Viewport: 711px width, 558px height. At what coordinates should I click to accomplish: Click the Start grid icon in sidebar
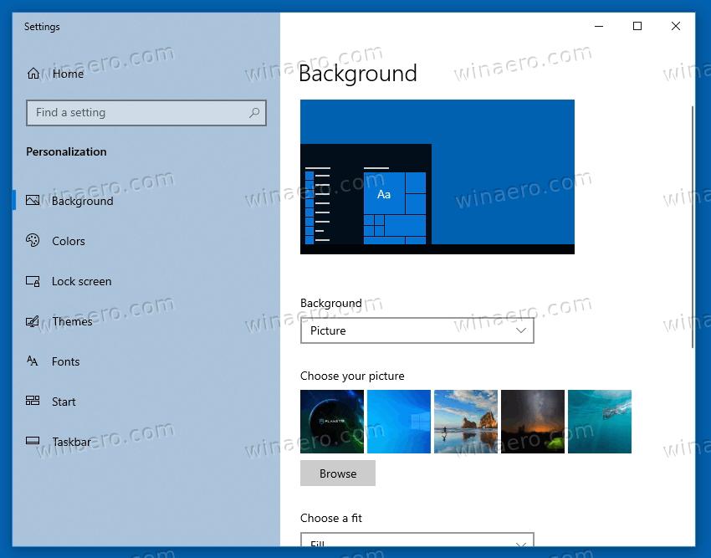pyautogui.click(x=33, y=402)
